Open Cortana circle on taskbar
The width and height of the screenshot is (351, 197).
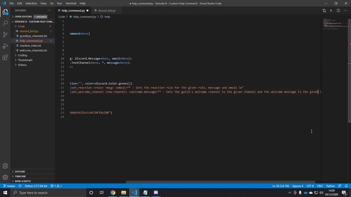pos(91,193)
